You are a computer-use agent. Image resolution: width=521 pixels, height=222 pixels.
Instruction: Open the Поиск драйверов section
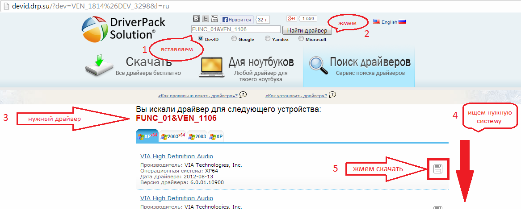tap(370, 62)
